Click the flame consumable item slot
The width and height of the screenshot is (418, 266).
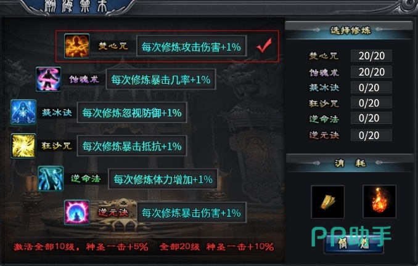tap(379, 201)
